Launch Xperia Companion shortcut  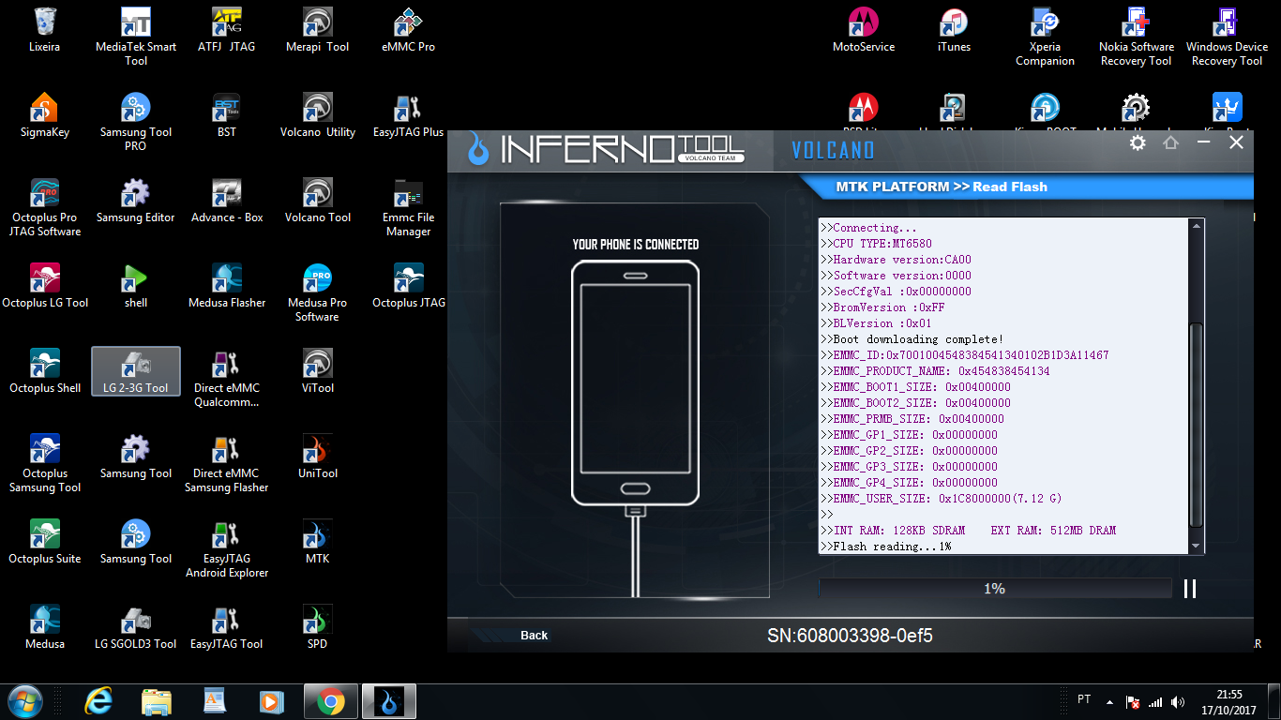pos(1045,37)
